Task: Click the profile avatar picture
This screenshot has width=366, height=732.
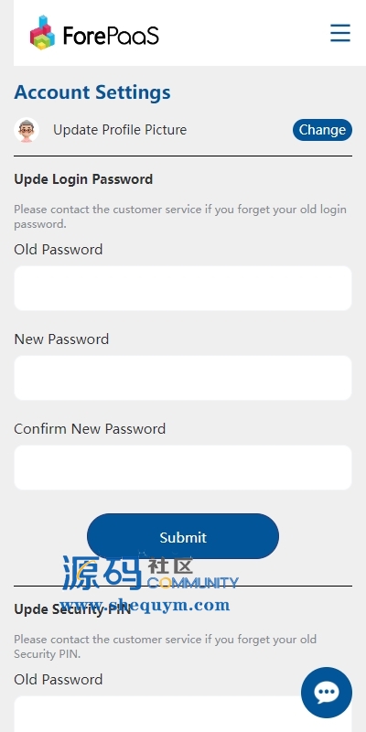Action: (27, 130)
